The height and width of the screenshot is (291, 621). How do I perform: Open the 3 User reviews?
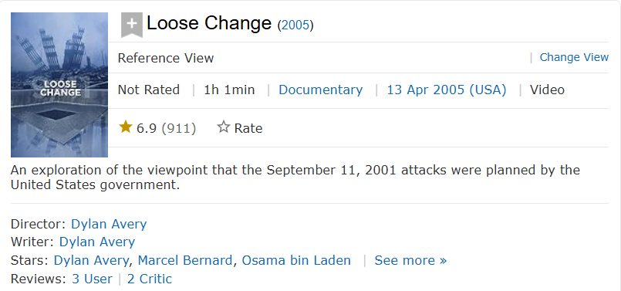pos(92,279)
